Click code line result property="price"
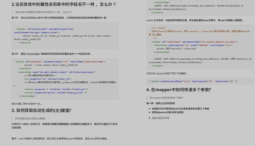Viewport: 255px width, 146px height. (56, 93)
